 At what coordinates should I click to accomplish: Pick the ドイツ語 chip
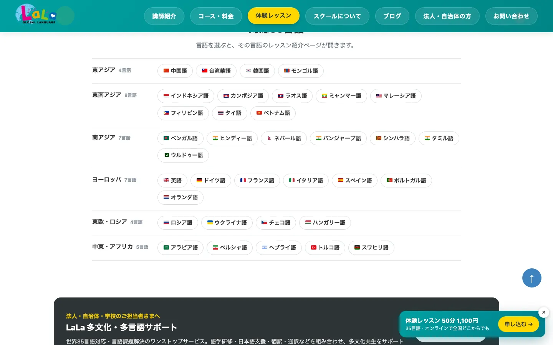click(211, 181)
